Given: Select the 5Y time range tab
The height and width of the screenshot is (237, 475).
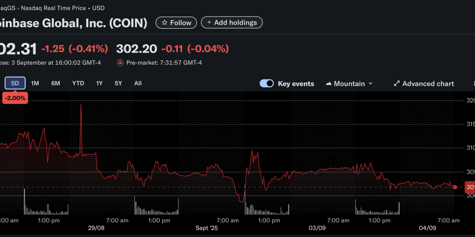Looking at the screenshot, I should pyautogui.click(x=118, y=83).
